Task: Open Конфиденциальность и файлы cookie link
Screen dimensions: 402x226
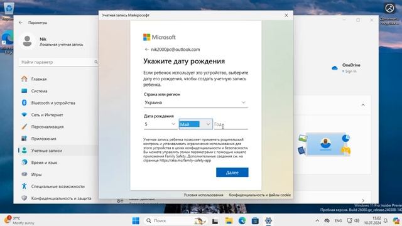Action: tap(259, 195)
